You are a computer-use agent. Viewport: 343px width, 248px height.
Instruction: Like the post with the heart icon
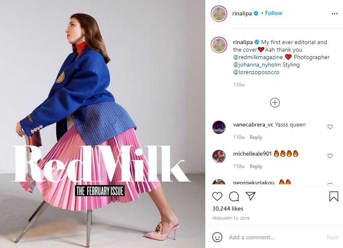(x=217, y=196)
